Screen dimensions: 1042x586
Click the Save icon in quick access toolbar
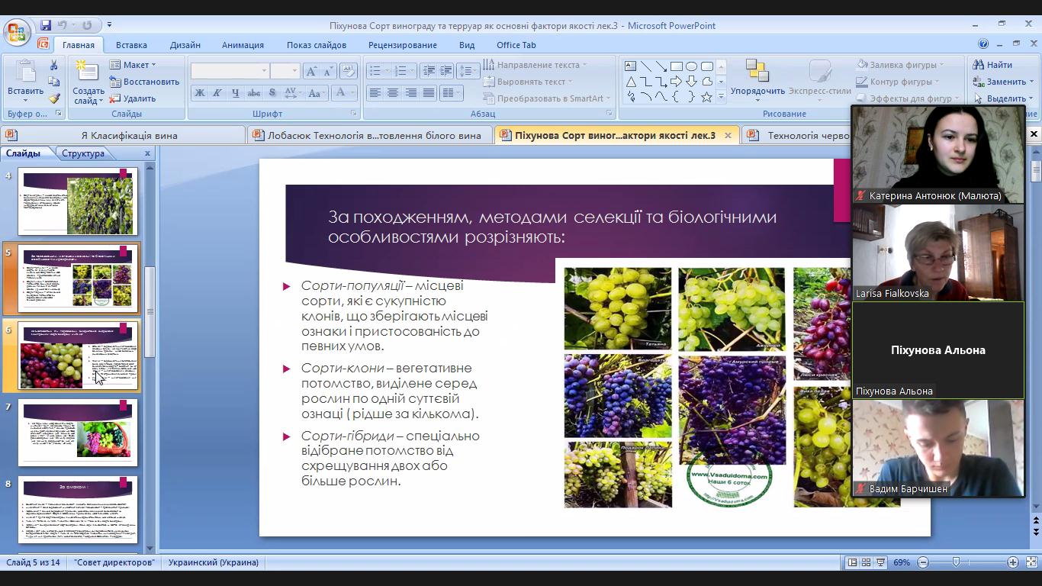click(46, 25)
